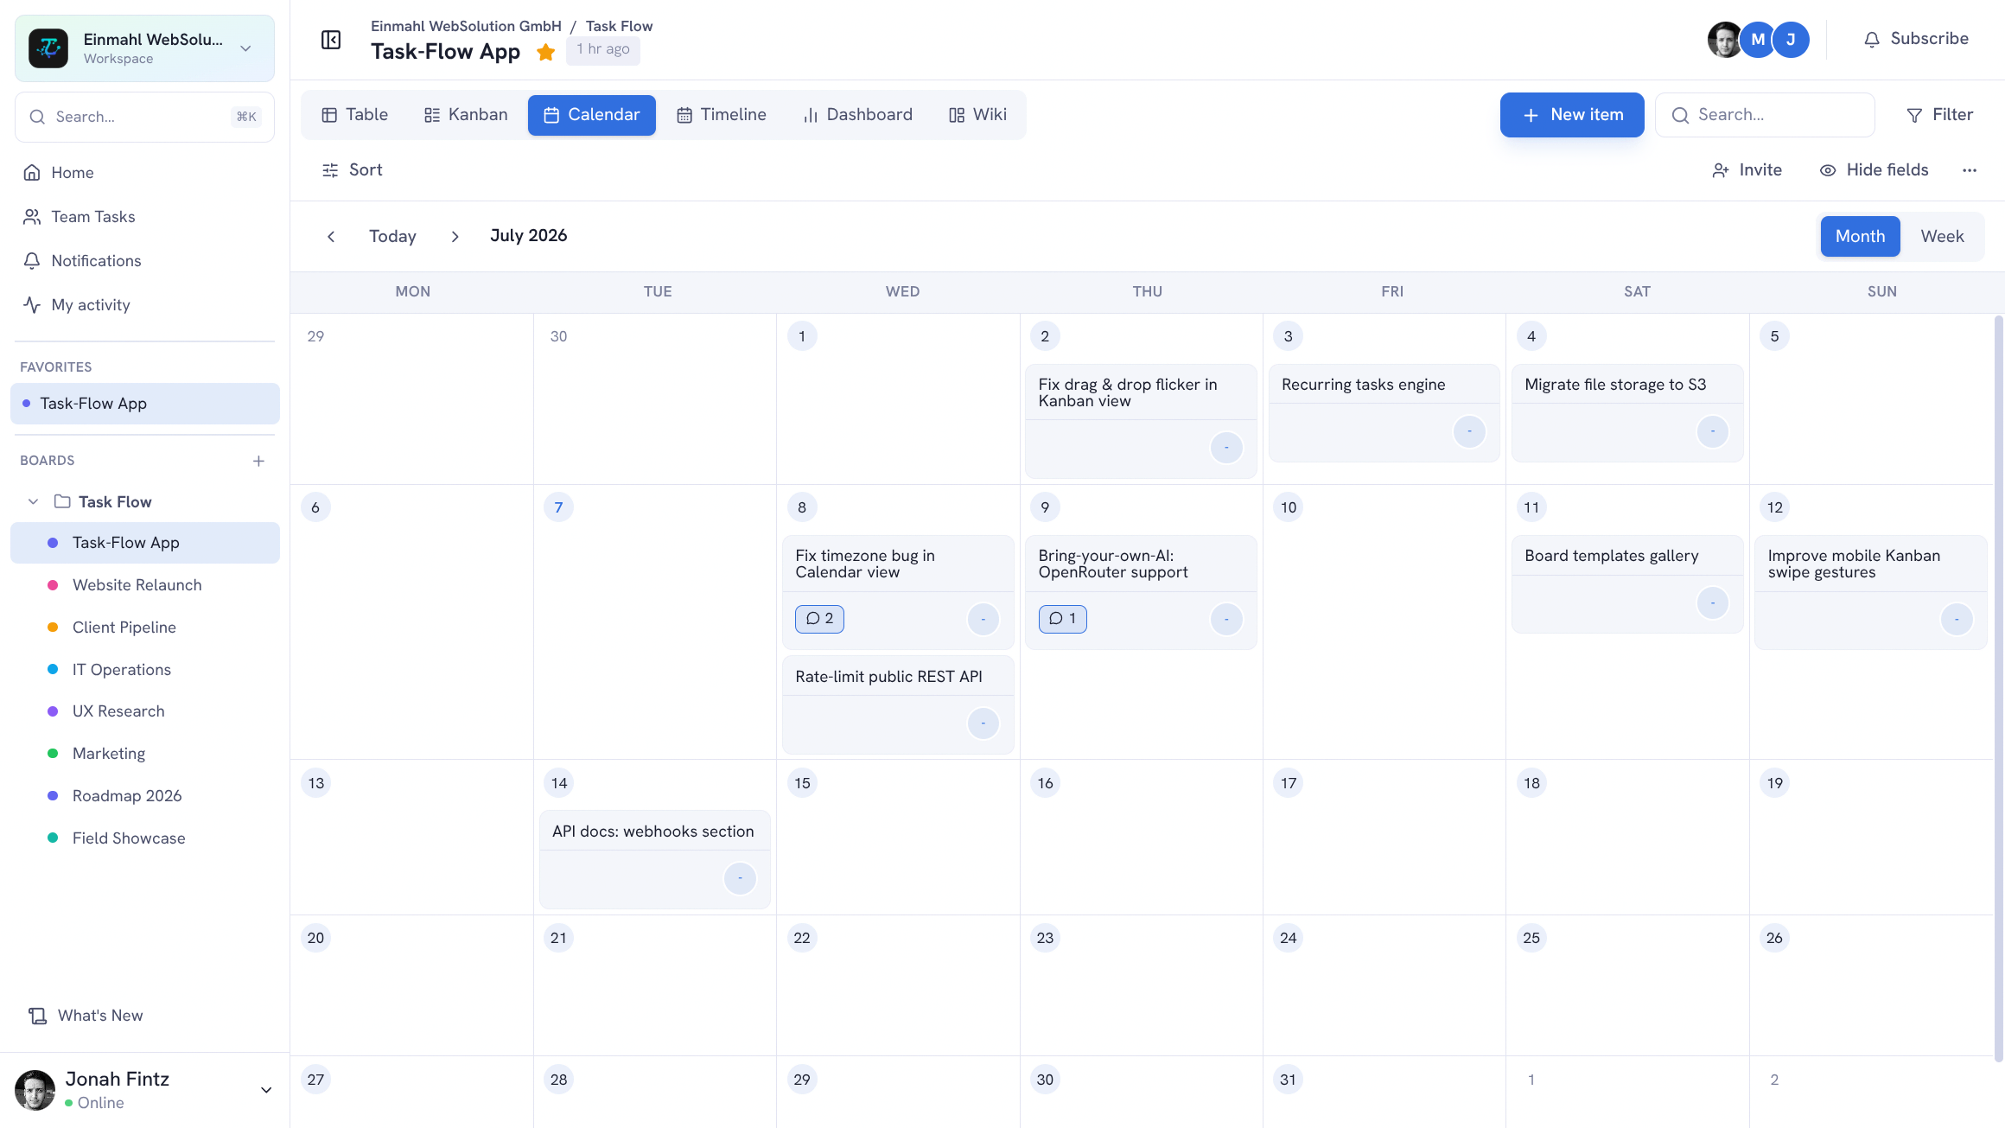The width and height of the screenshot is (2005, 1128).
Task: Select Client Pipeline board orange dot
Action: tap(53, 628)
